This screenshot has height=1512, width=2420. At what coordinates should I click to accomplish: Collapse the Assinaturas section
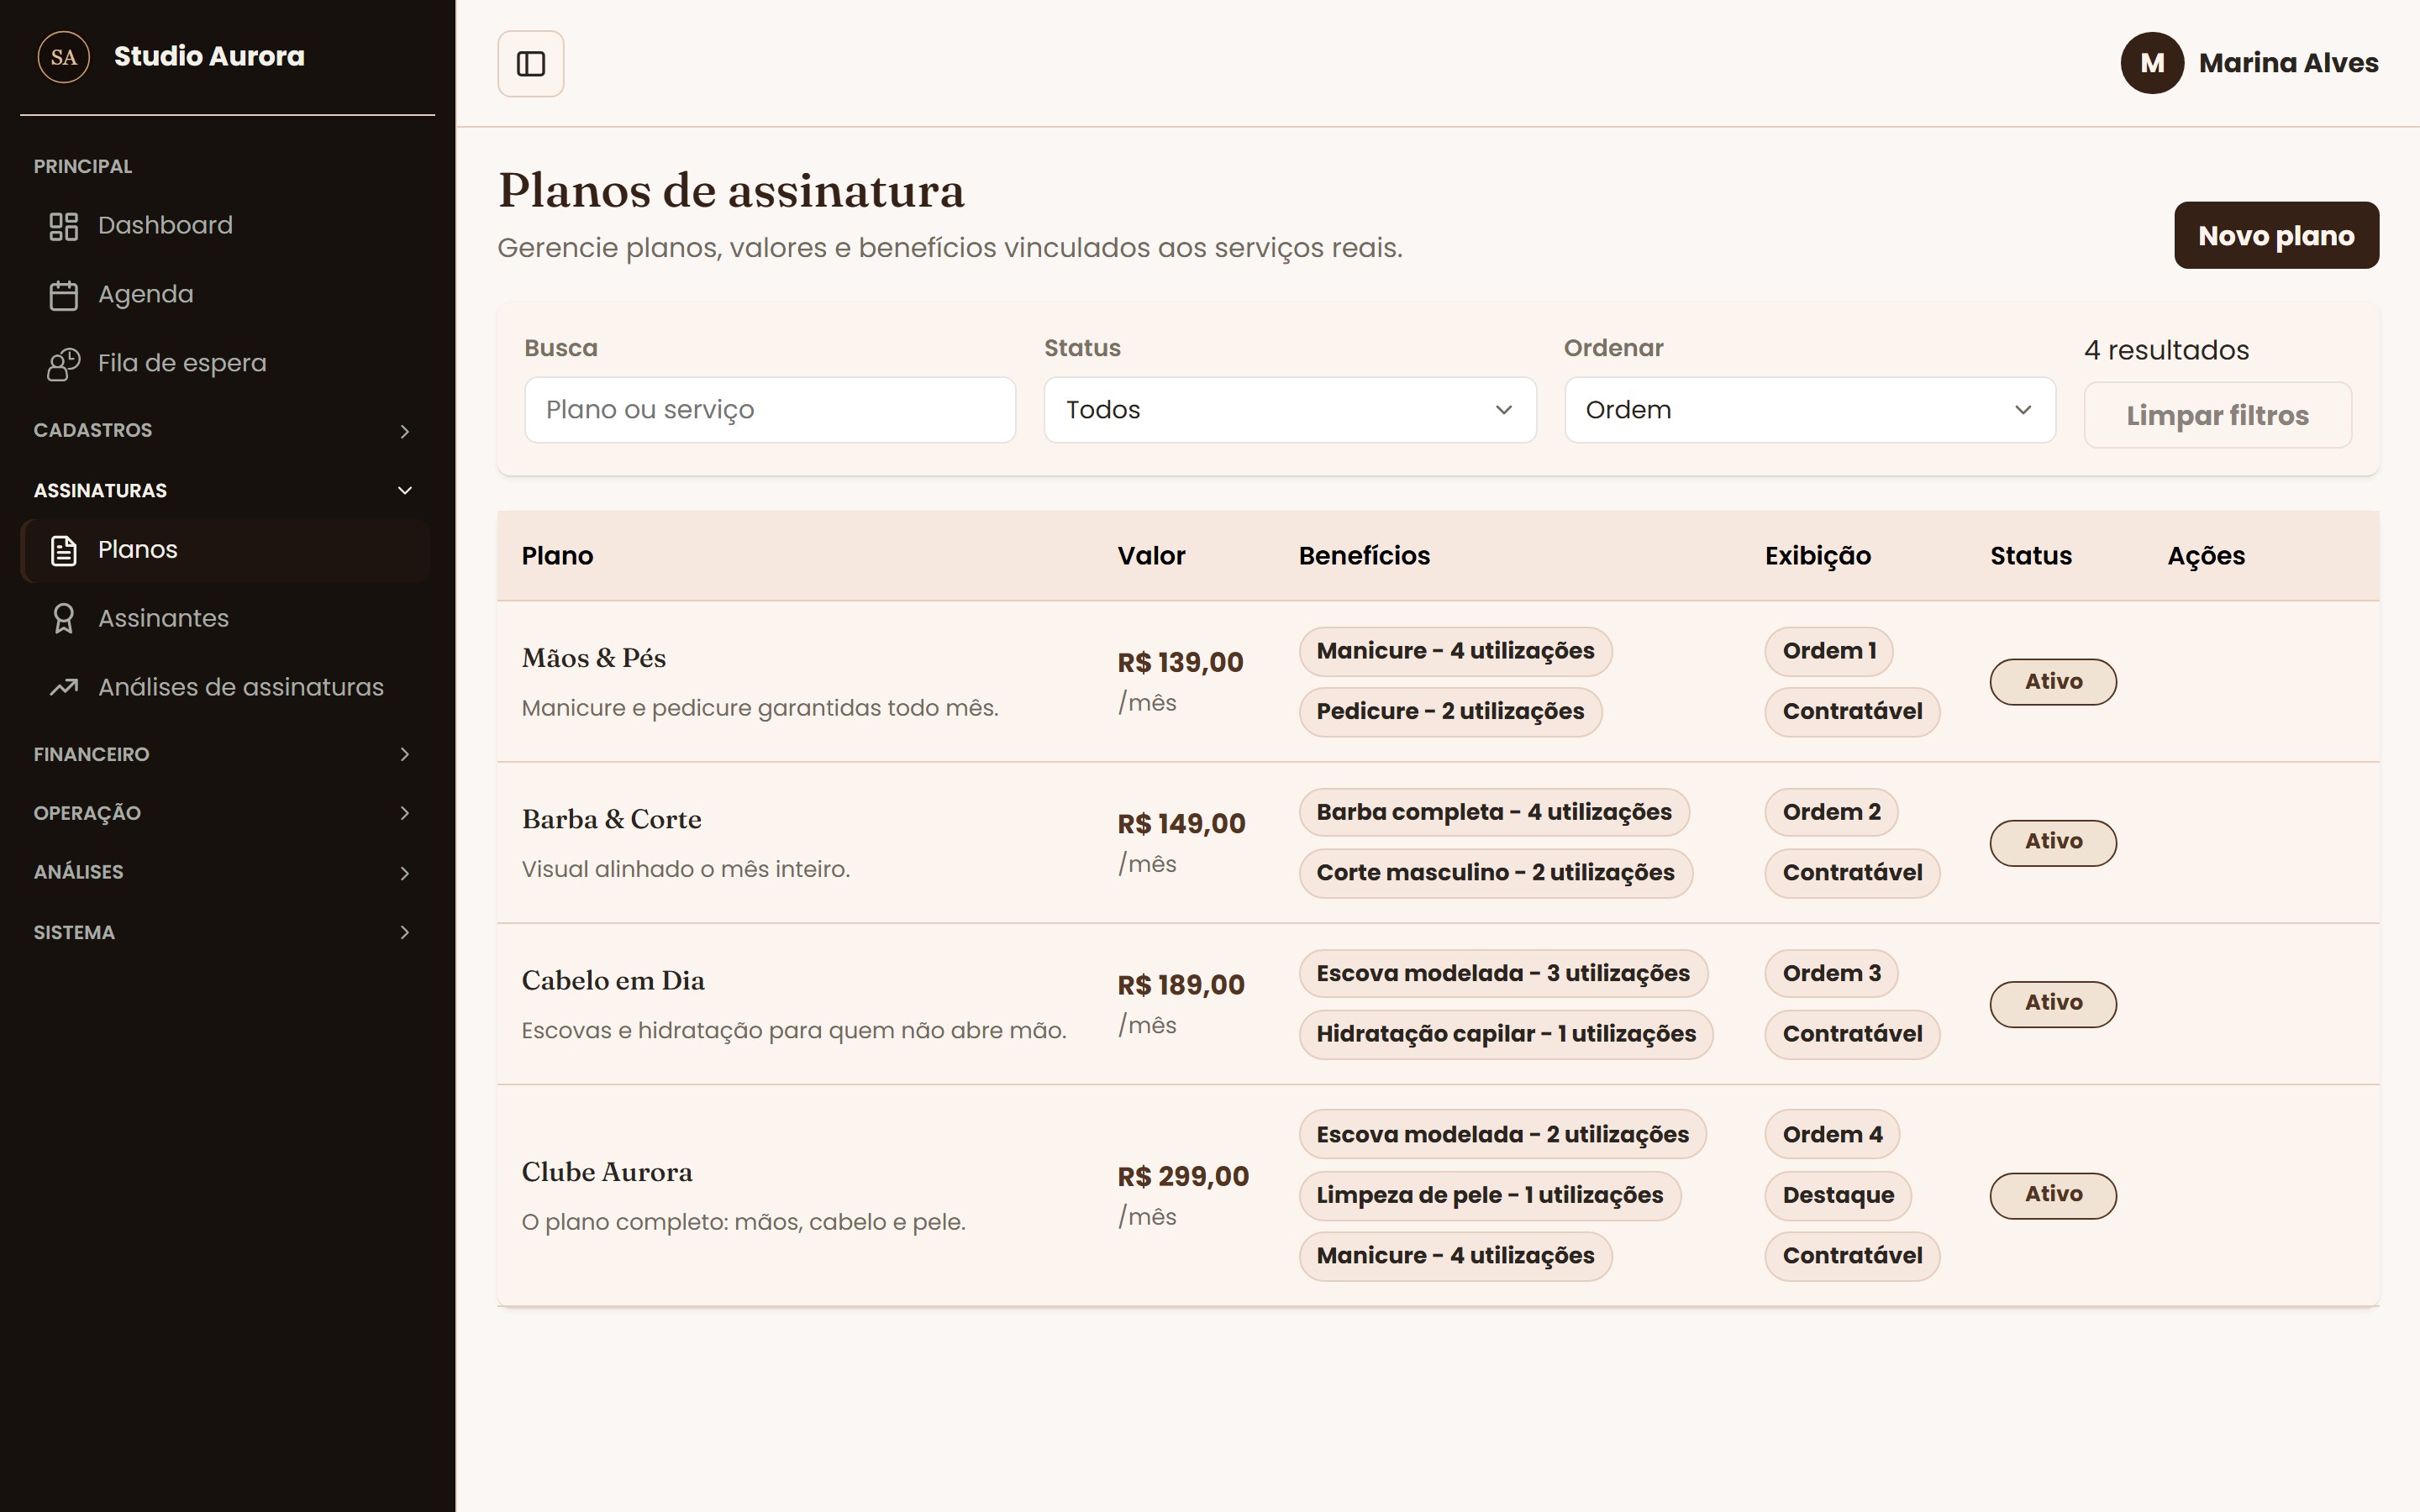(x=226, y=490)
